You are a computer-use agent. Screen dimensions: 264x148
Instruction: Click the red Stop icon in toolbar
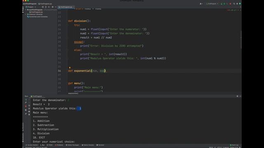point(230,4)
